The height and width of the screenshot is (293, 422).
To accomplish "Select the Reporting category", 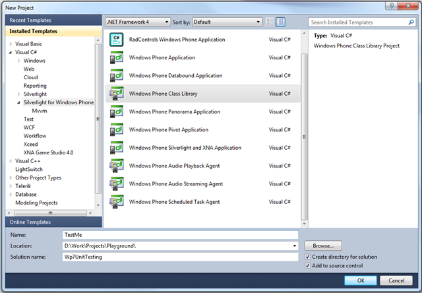I will tap(35, 86).
